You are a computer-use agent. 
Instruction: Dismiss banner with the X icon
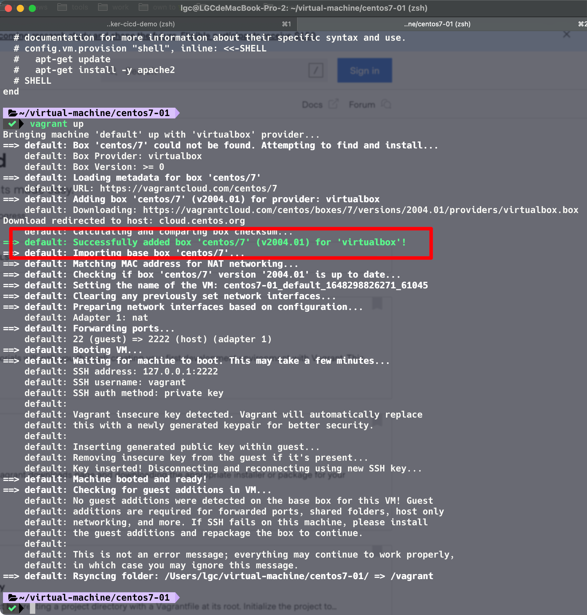coord(566,34)
